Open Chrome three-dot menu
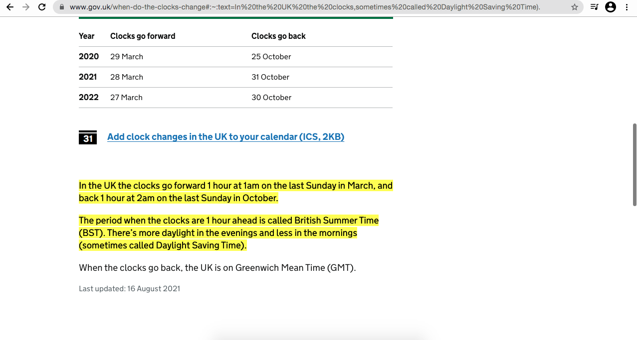The width and height of the screenshot is (637, 340). pyautogui.click(x=627, y=7)
